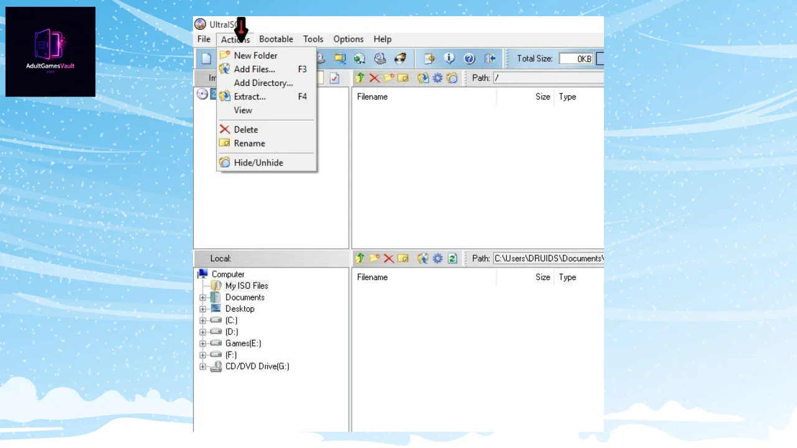Select View in the Actions menu

[x=266, y=110]
